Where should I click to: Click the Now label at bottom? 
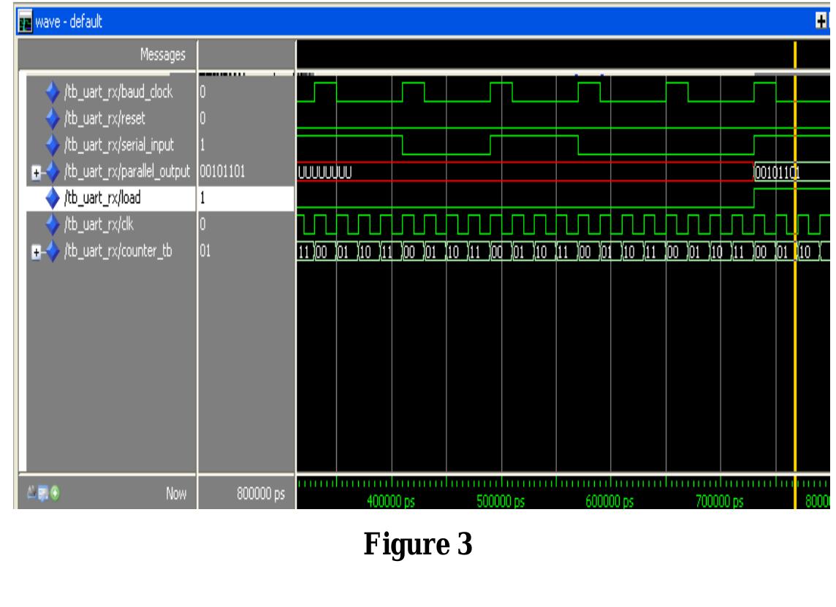click(176, 494)
